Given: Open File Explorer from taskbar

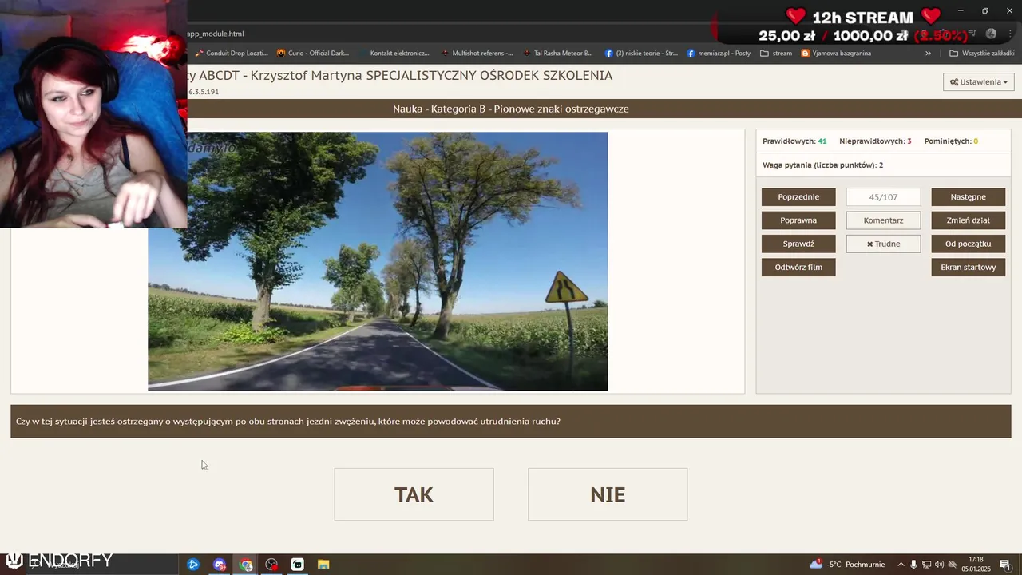Looking at the screenshot, I should 323,565.
